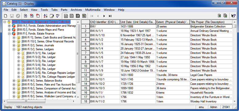Switch to the picture thumbnail view icon

coord(84,16)
